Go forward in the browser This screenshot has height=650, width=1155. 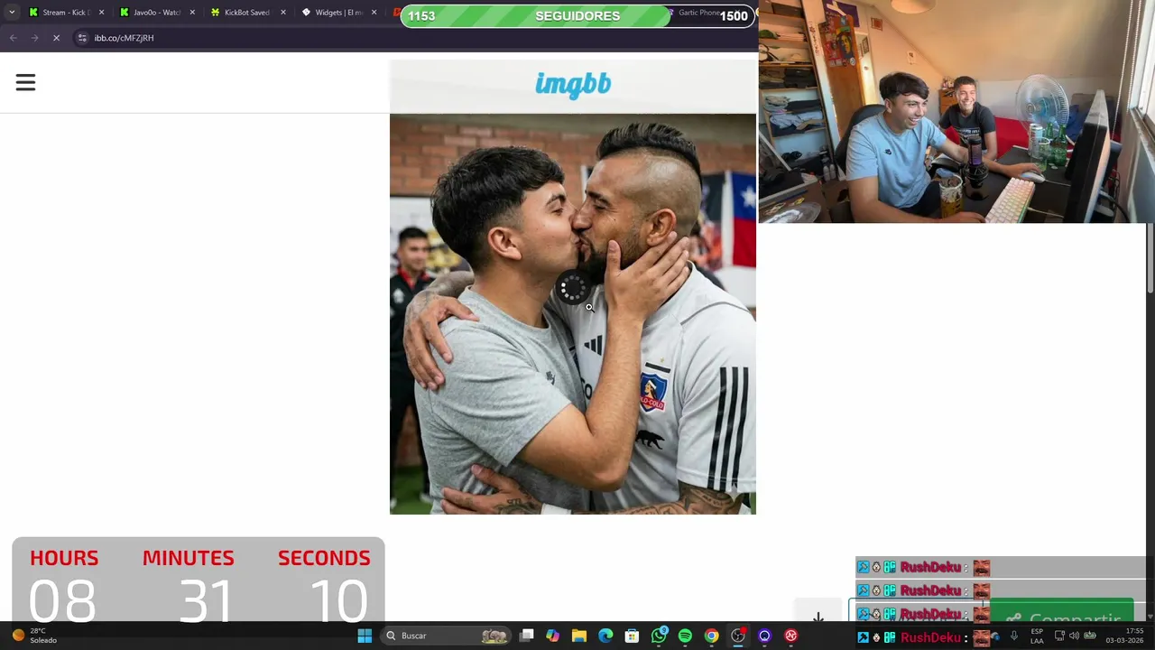[34, 38]
